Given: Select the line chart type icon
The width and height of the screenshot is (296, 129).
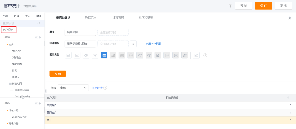Looking at the screenshot, I should tap(77, 55).
